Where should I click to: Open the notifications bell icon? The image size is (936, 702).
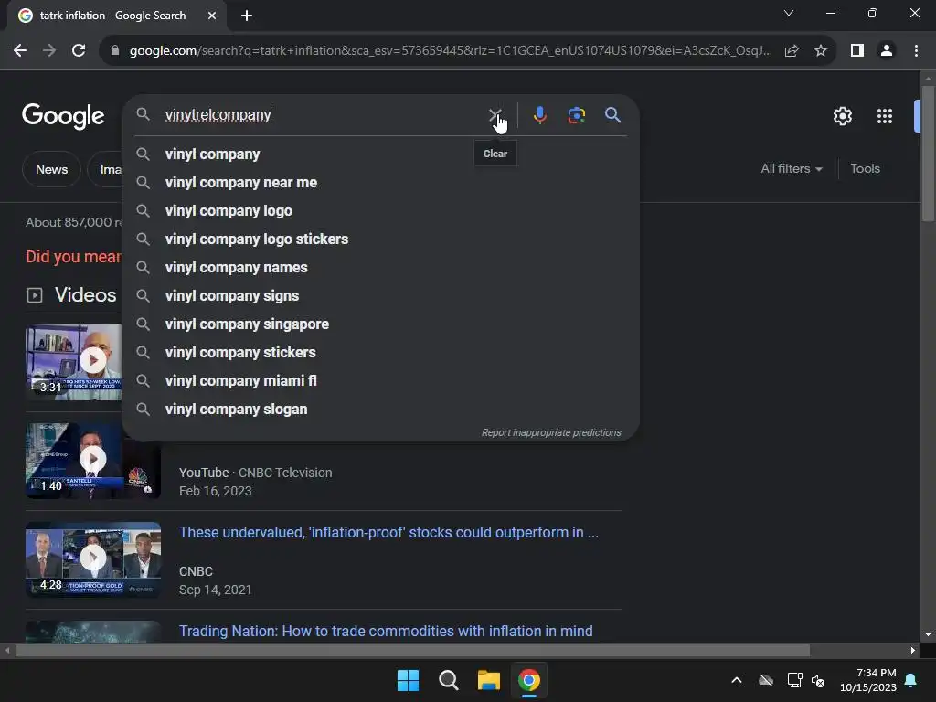coord(911,680)
